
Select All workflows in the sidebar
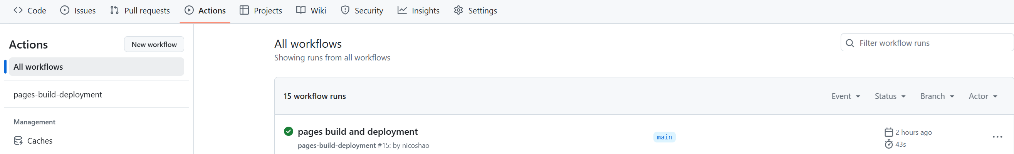point(94,67)
